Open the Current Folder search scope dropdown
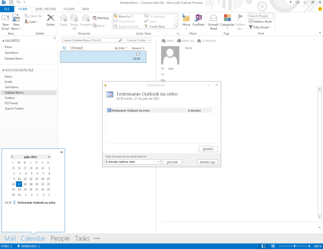This screenshot has width=323, height=249. pyautogui.click(x=138, y=40)
